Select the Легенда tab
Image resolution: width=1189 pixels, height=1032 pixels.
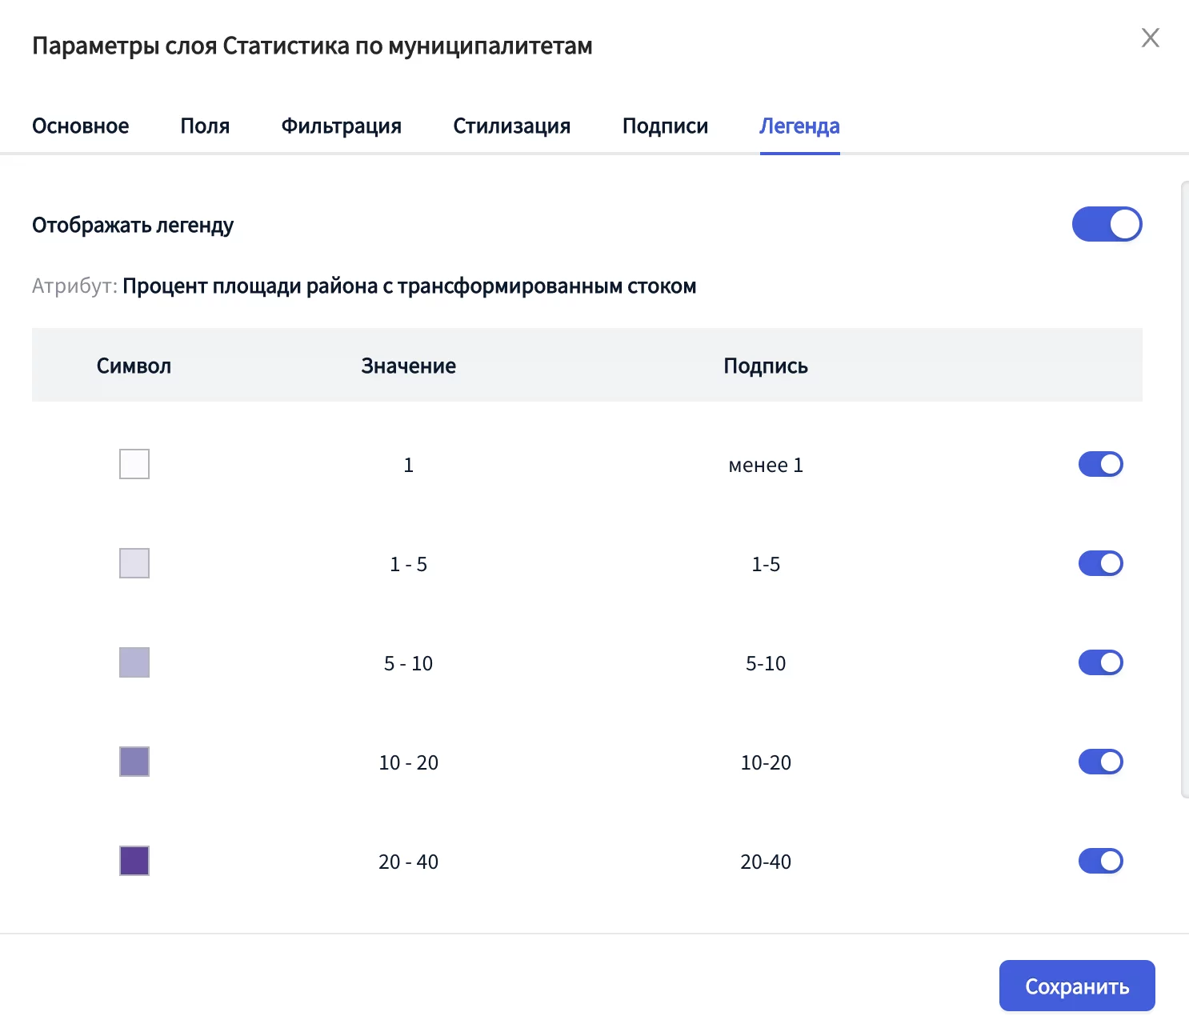pyautogui.click(x=799, y=126)
